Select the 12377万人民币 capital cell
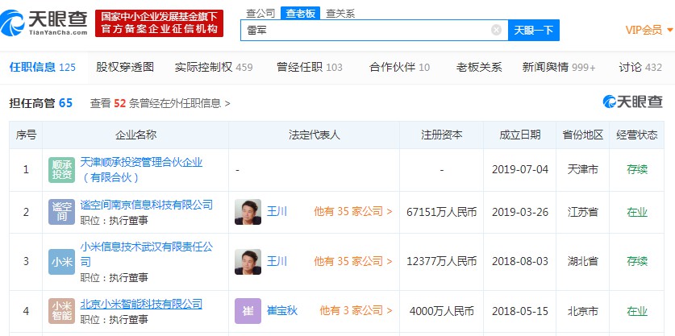This screenshot has height=336, width=675. 442,262
